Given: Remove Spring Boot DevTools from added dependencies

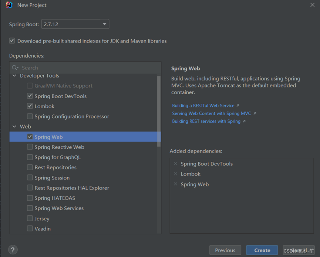Looking at the screenshot, I should click(x=175, y=164).
